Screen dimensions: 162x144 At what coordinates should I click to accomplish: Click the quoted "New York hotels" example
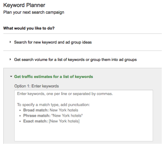(x=67, y=116)
